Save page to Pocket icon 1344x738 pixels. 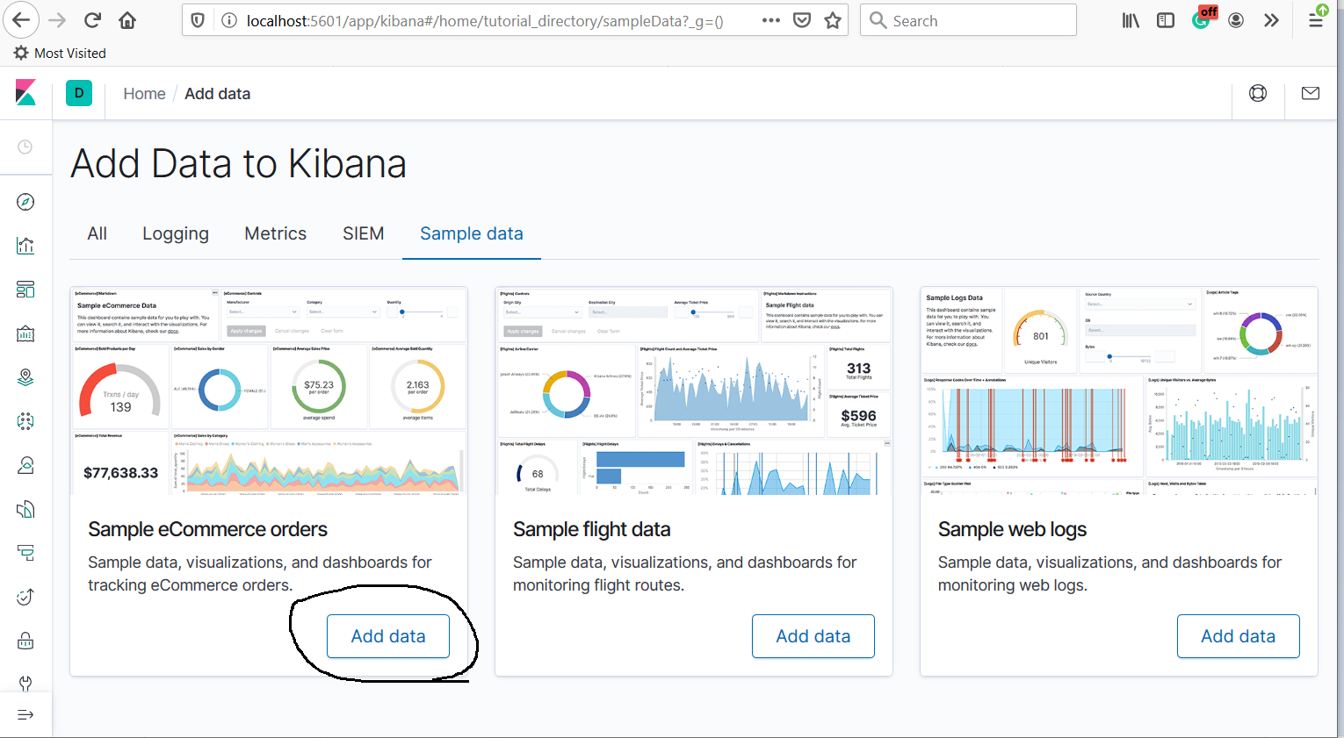(802, 20)
